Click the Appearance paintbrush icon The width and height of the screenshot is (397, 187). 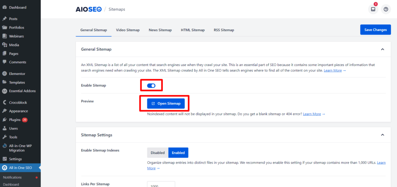(4, 111)
